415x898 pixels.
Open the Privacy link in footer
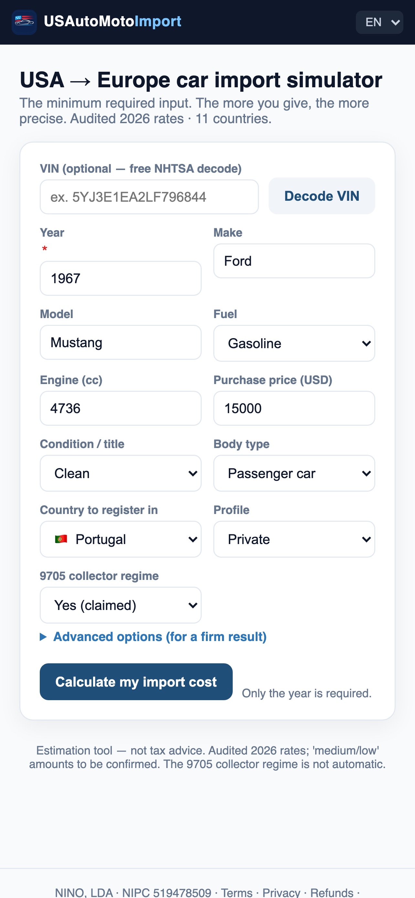click(x=281, y=893)
